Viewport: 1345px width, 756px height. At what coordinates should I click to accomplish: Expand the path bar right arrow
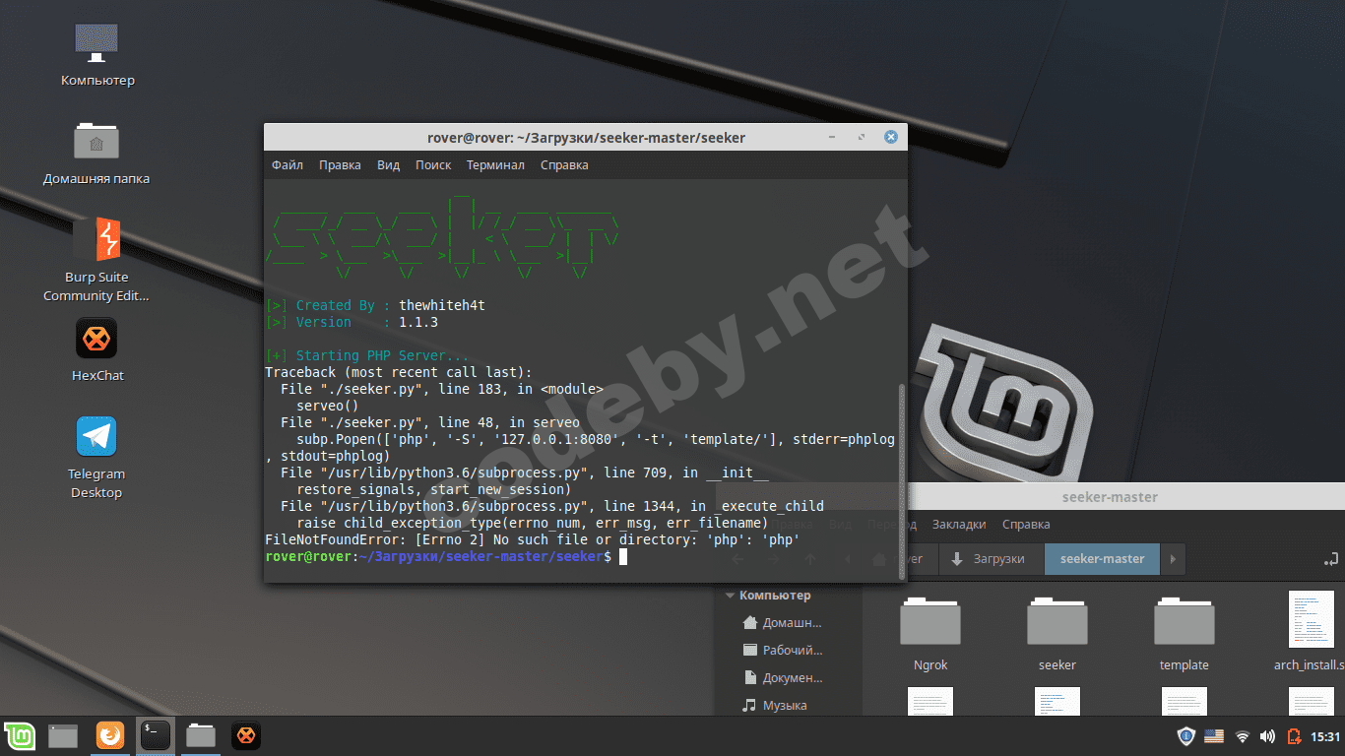pyautogui.click(x=1172, y=559)
